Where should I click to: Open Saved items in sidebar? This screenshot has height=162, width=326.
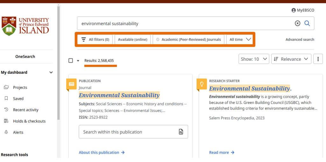pos(18,99)
